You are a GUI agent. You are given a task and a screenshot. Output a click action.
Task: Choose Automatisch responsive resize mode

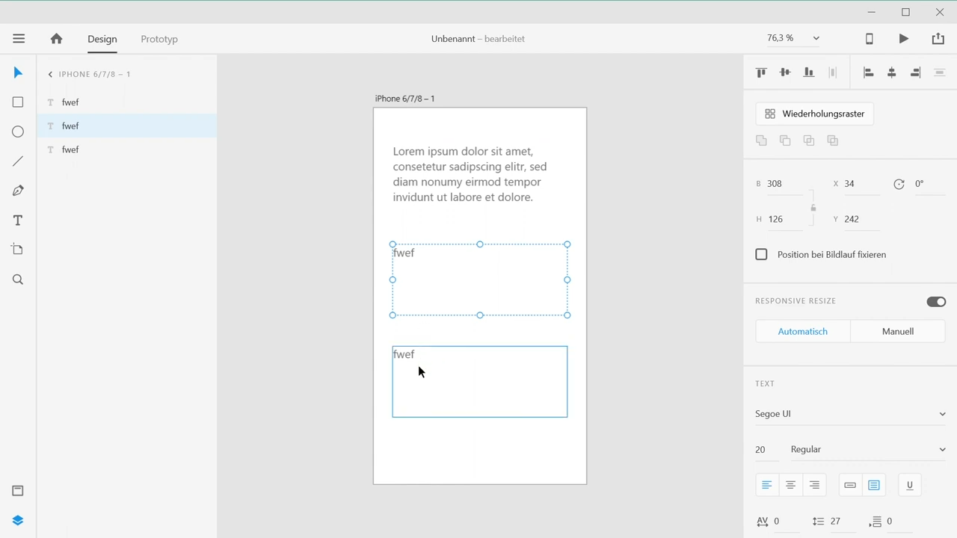(803, 332)
